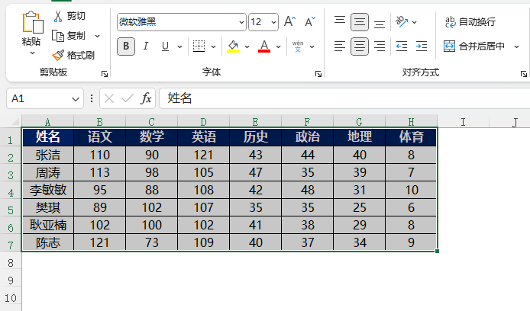The width and height of the screenshot is (530, 311).
Task: Select column I header
Action: click(x=463, y=121)
